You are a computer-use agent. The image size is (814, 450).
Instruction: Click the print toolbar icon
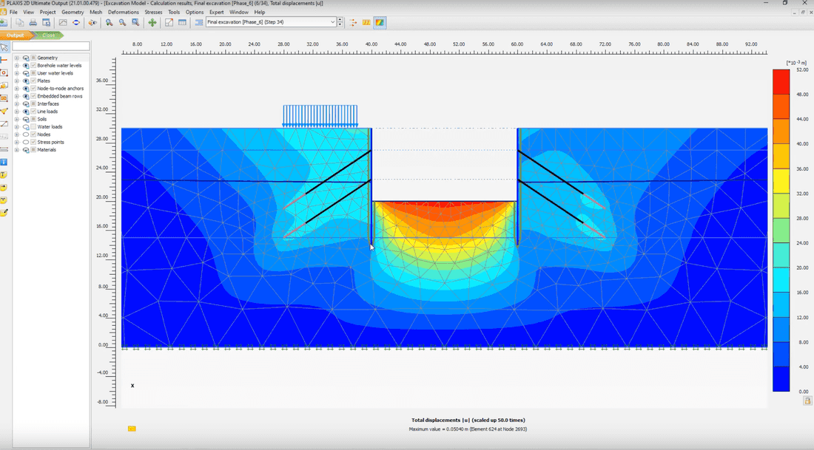click(33, 22)
